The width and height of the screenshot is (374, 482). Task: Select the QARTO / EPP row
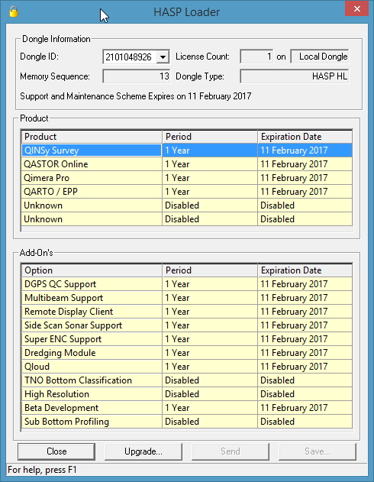pos(187,192)
